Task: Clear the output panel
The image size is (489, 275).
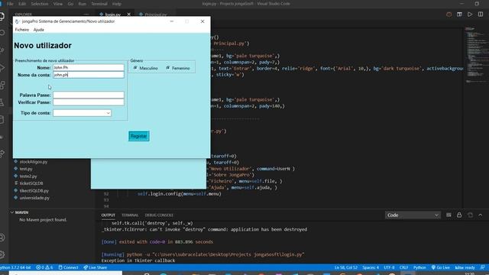Action: pyautogui.click(x=449, y=215)
